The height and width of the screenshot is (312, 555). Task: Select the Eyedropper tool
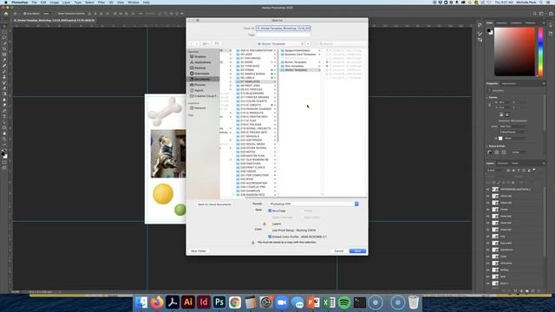point(4,60)
